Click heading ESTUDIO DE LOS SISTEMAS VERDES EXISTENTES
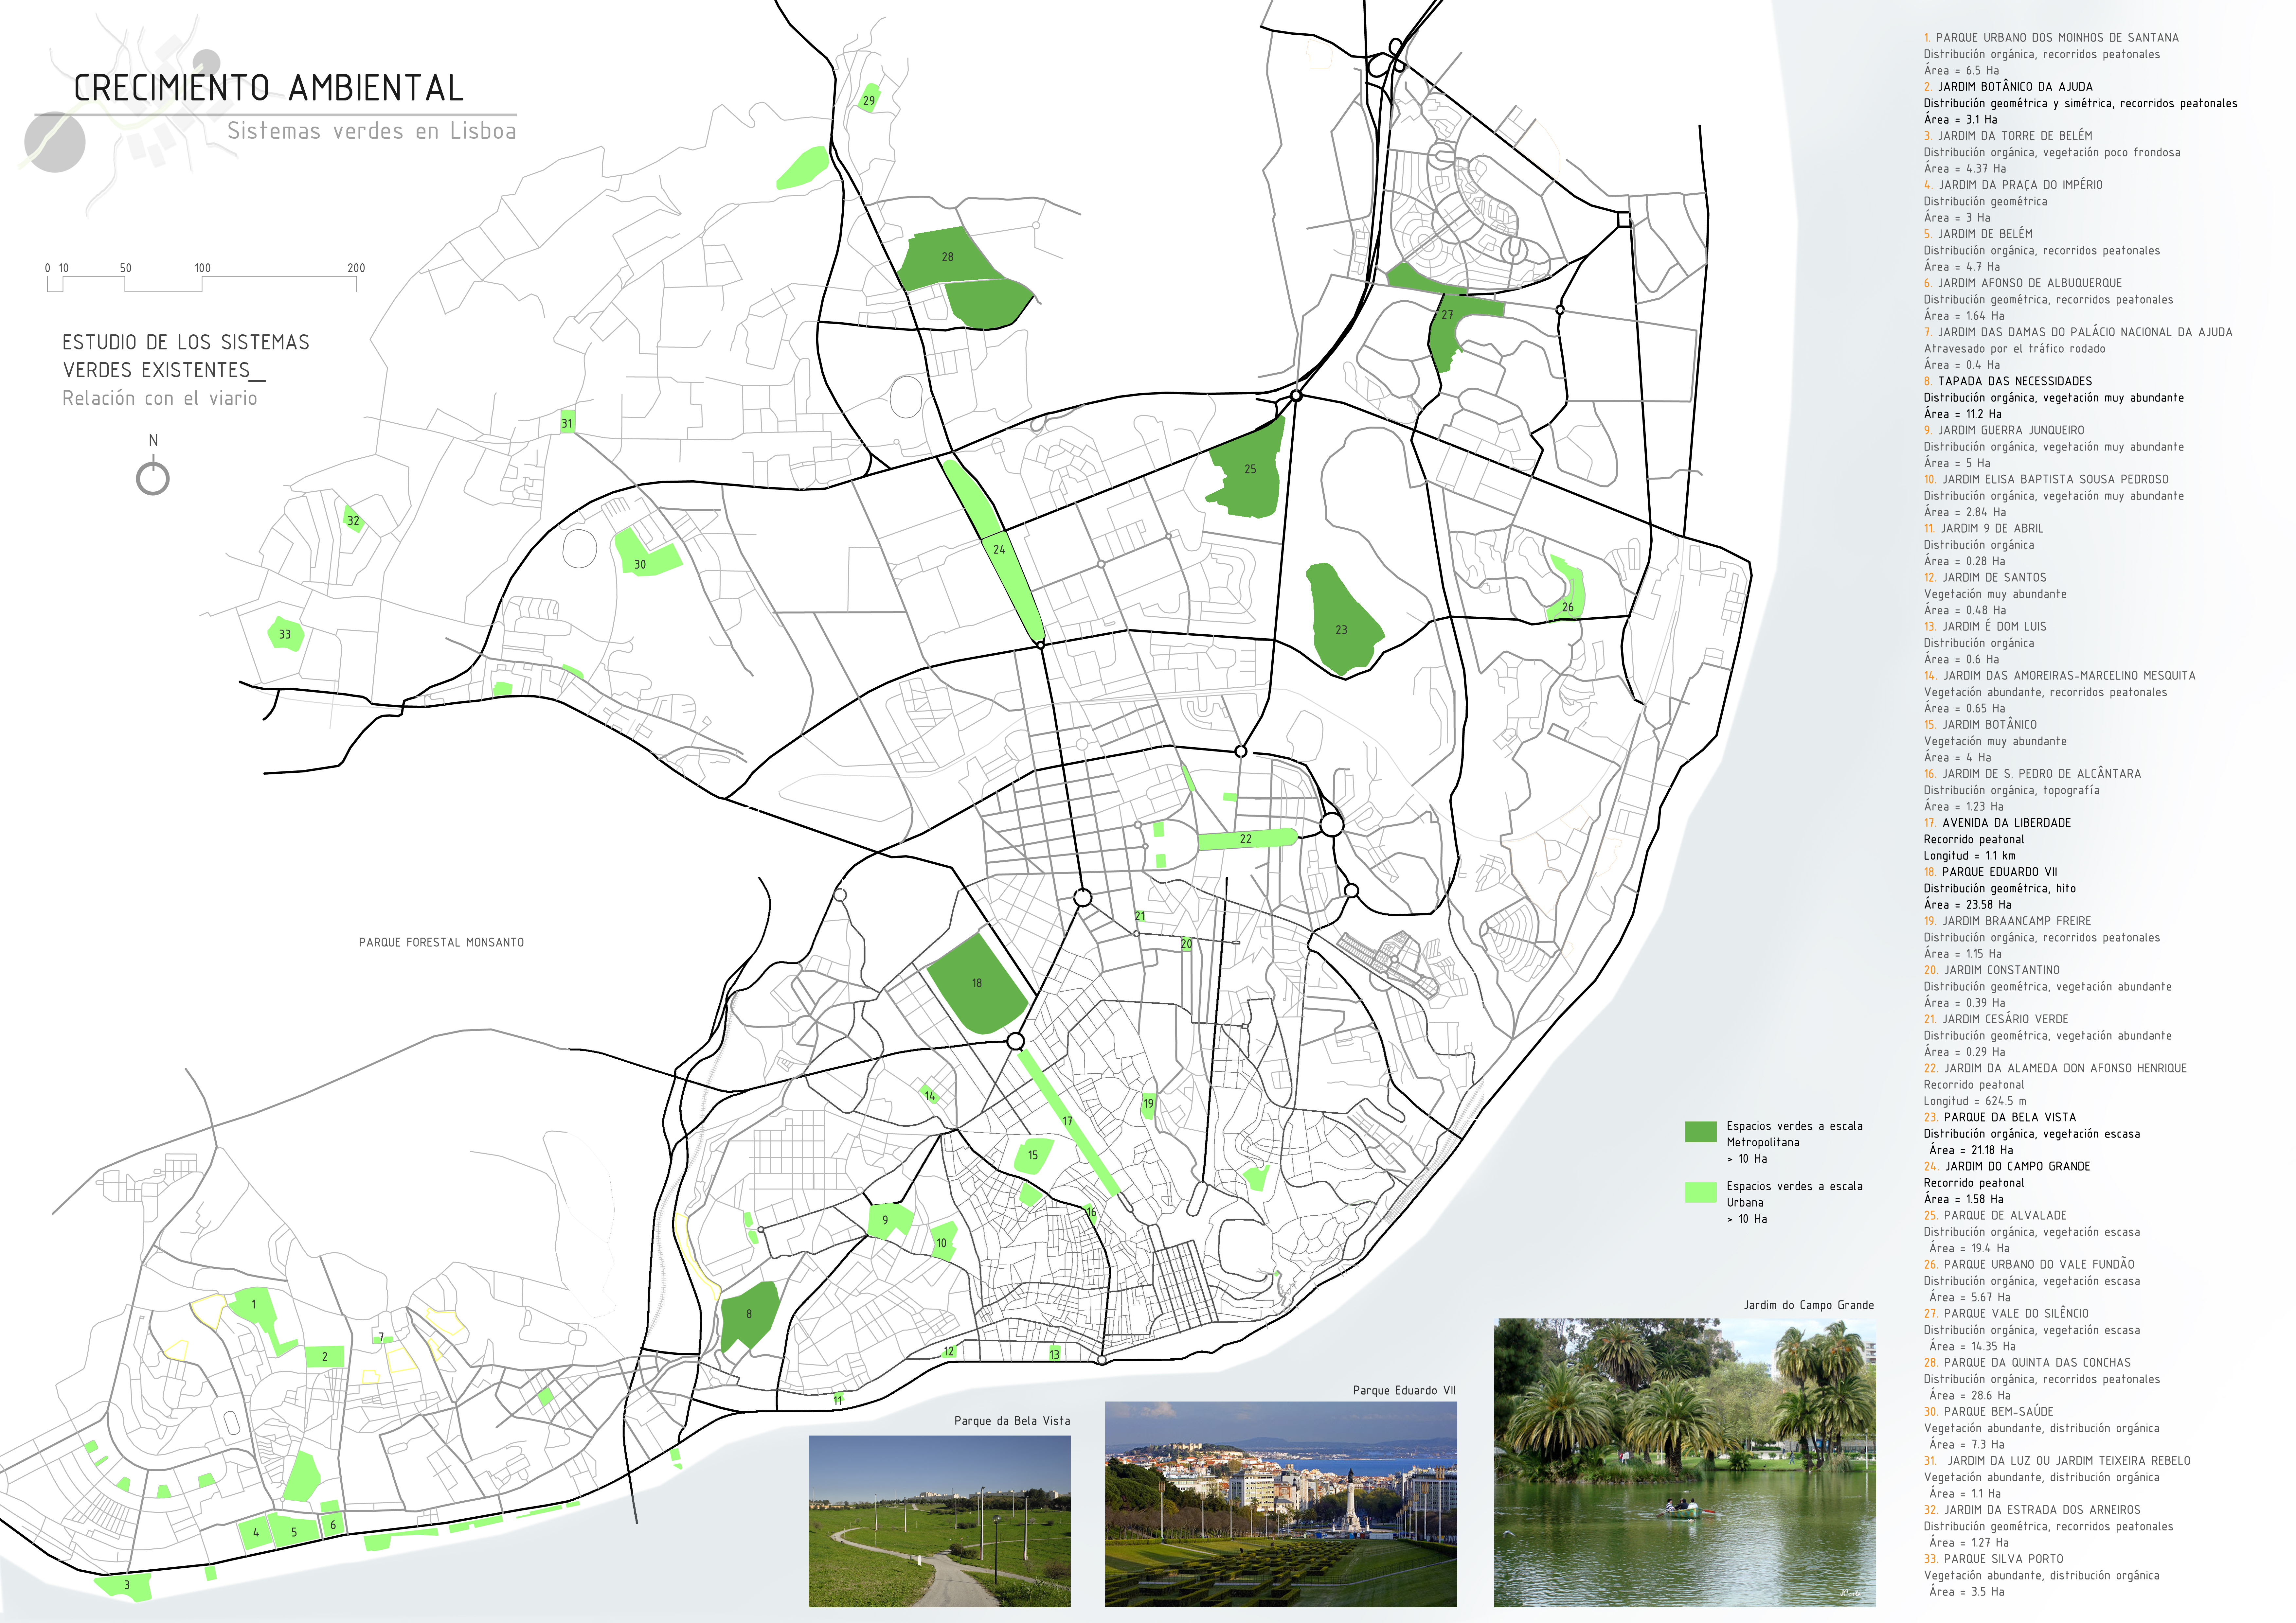This screenshot has height=1623, width=2296. pyautogui.click(x=186, y=356)
